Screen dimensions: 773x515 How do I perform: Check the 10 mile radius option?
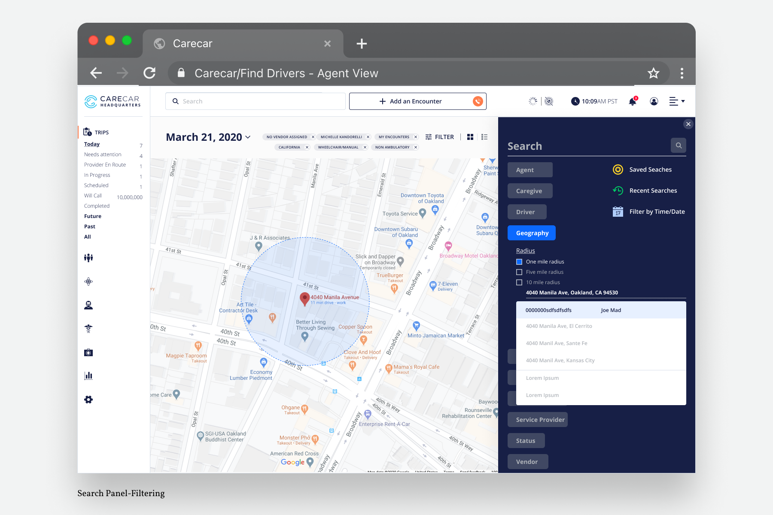pos(518,282)
